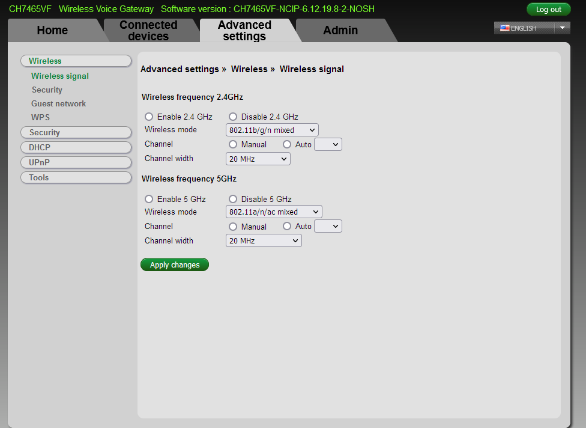The height and width of the screenshot is (428, 586).
Task: Click the Apply changes button
Action: (175, 265)
